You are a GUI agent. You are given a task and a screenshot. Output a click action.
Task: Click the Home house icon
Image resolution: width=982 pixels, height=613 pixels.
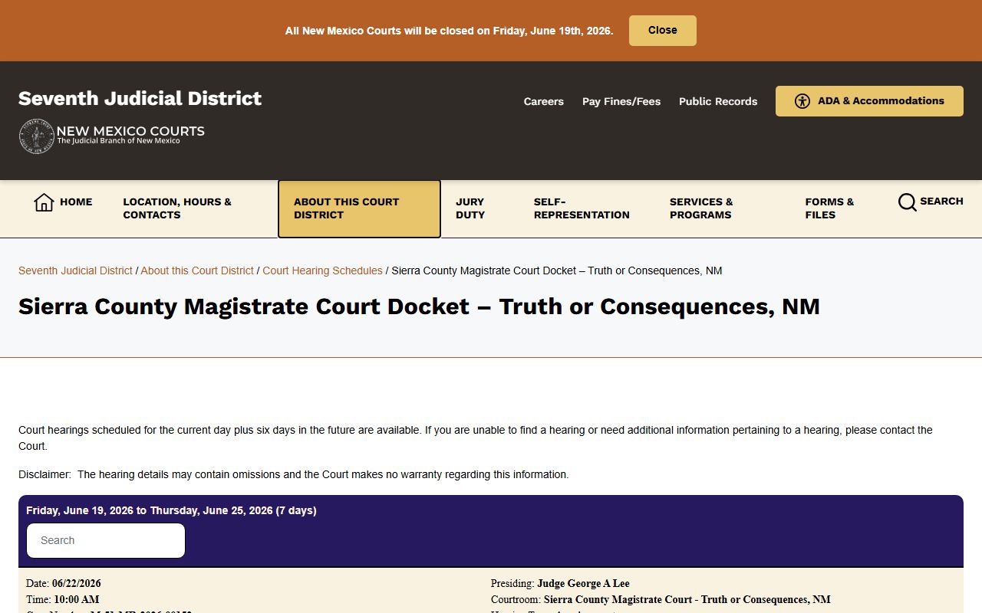tap(44, 202)
